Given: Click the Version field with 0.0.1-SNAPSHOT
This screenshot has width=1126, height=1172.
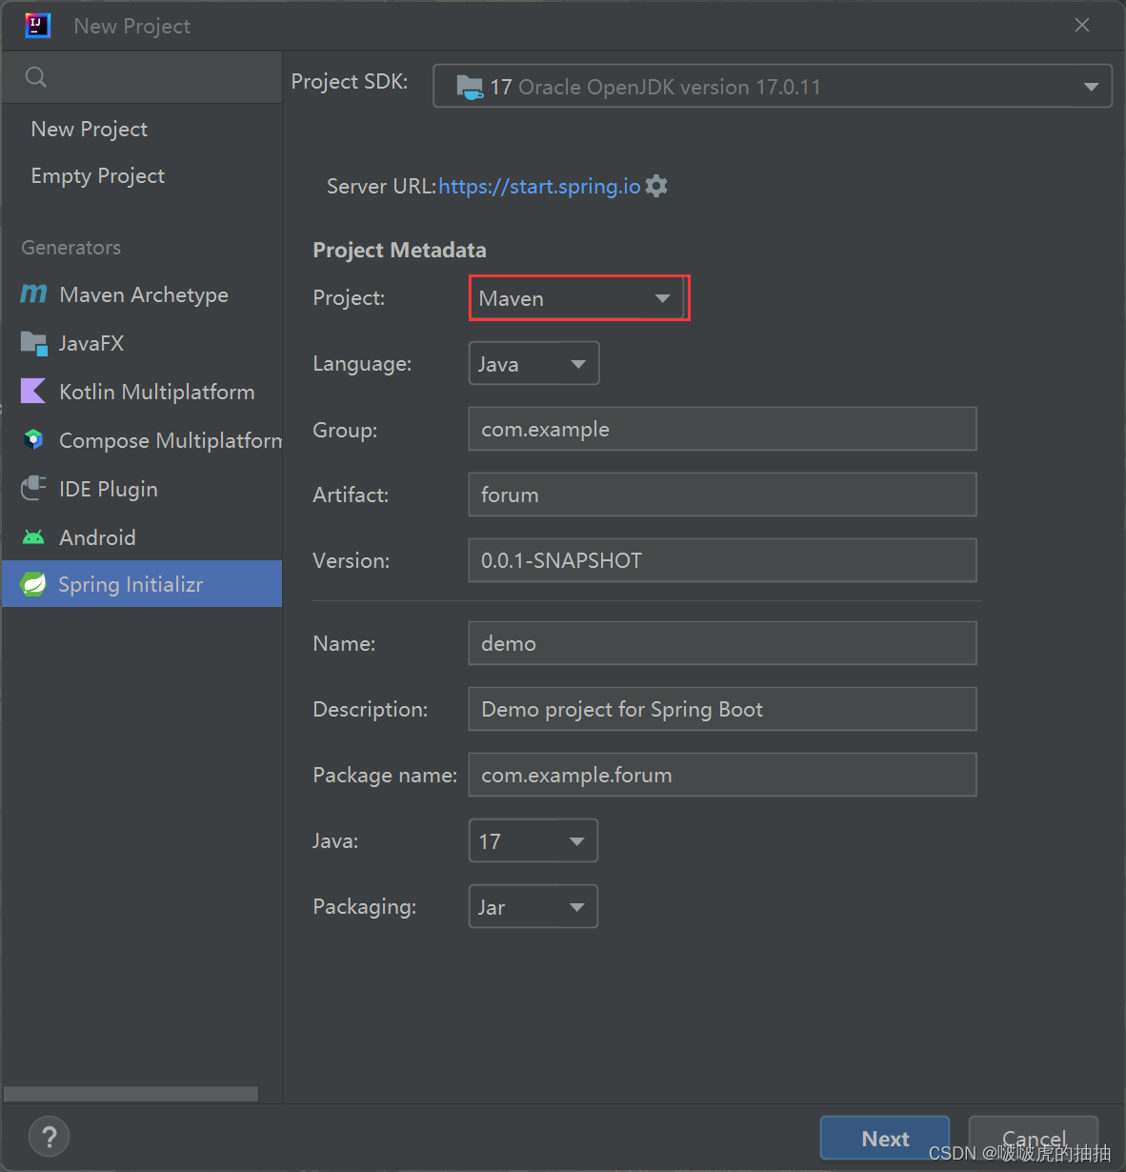Looking at the screenshot, I should (x=722, y=560).
